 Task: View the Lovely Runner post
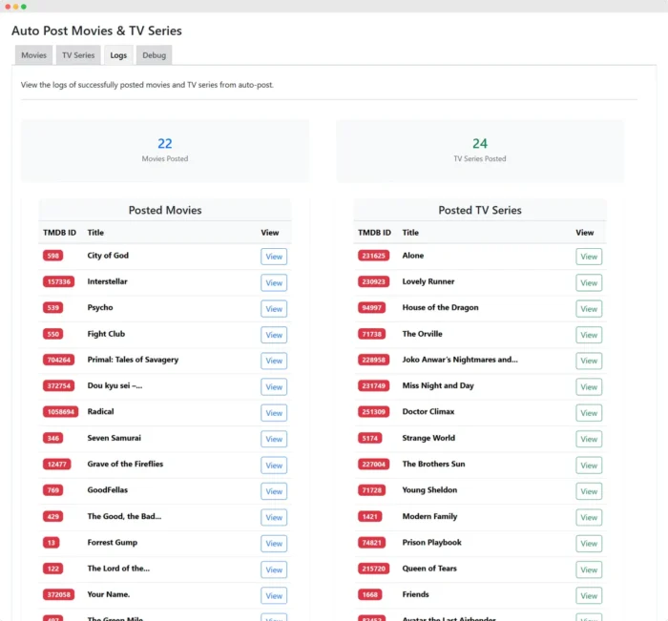pyautogui.click(x=589, y=282)
